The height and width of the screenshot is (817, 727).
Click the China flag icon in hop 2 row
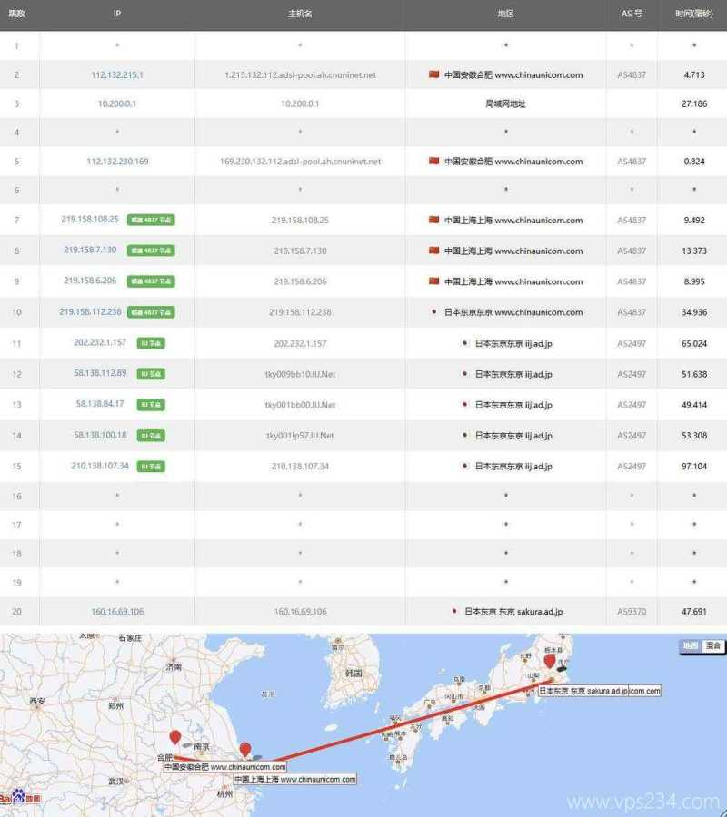434,74
